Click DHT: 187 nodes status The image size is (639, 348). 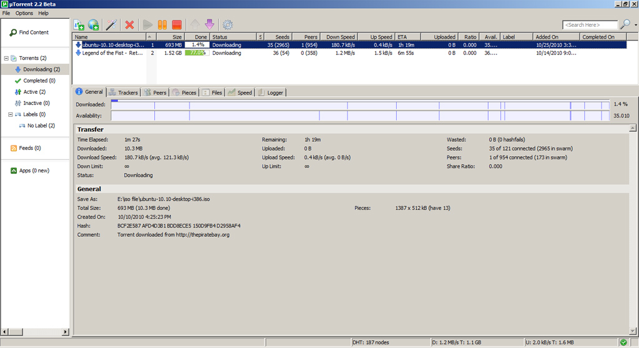tap(371, 343)
